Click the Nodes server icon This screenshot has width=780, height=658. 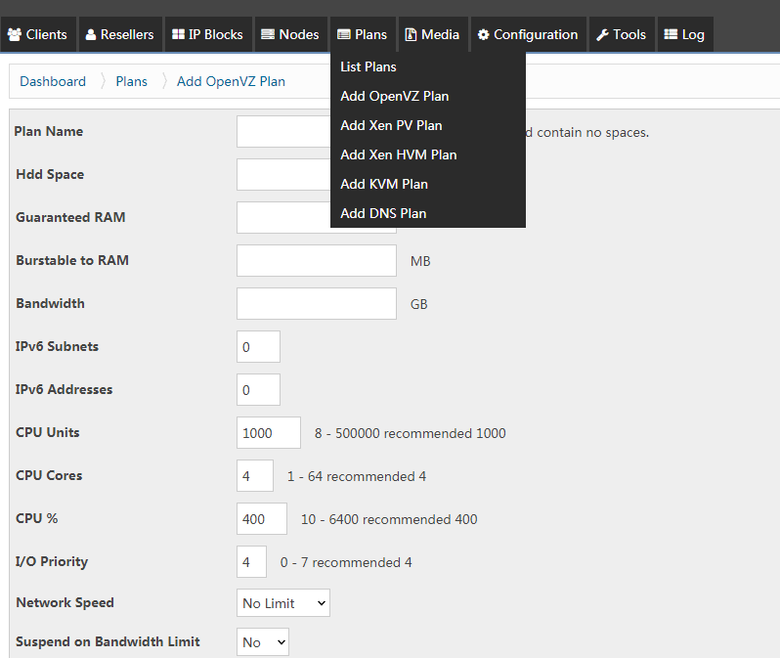tap(268, 34)
